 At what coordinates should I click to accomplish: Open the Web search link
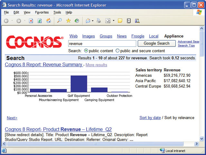click(x=73, y=36)
